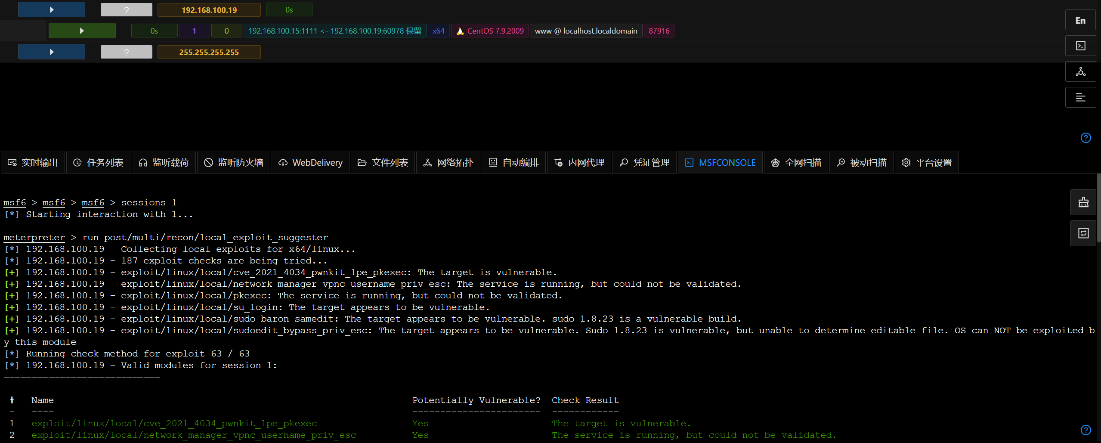Click the first msf6 prompt link

tap(15, 202)
